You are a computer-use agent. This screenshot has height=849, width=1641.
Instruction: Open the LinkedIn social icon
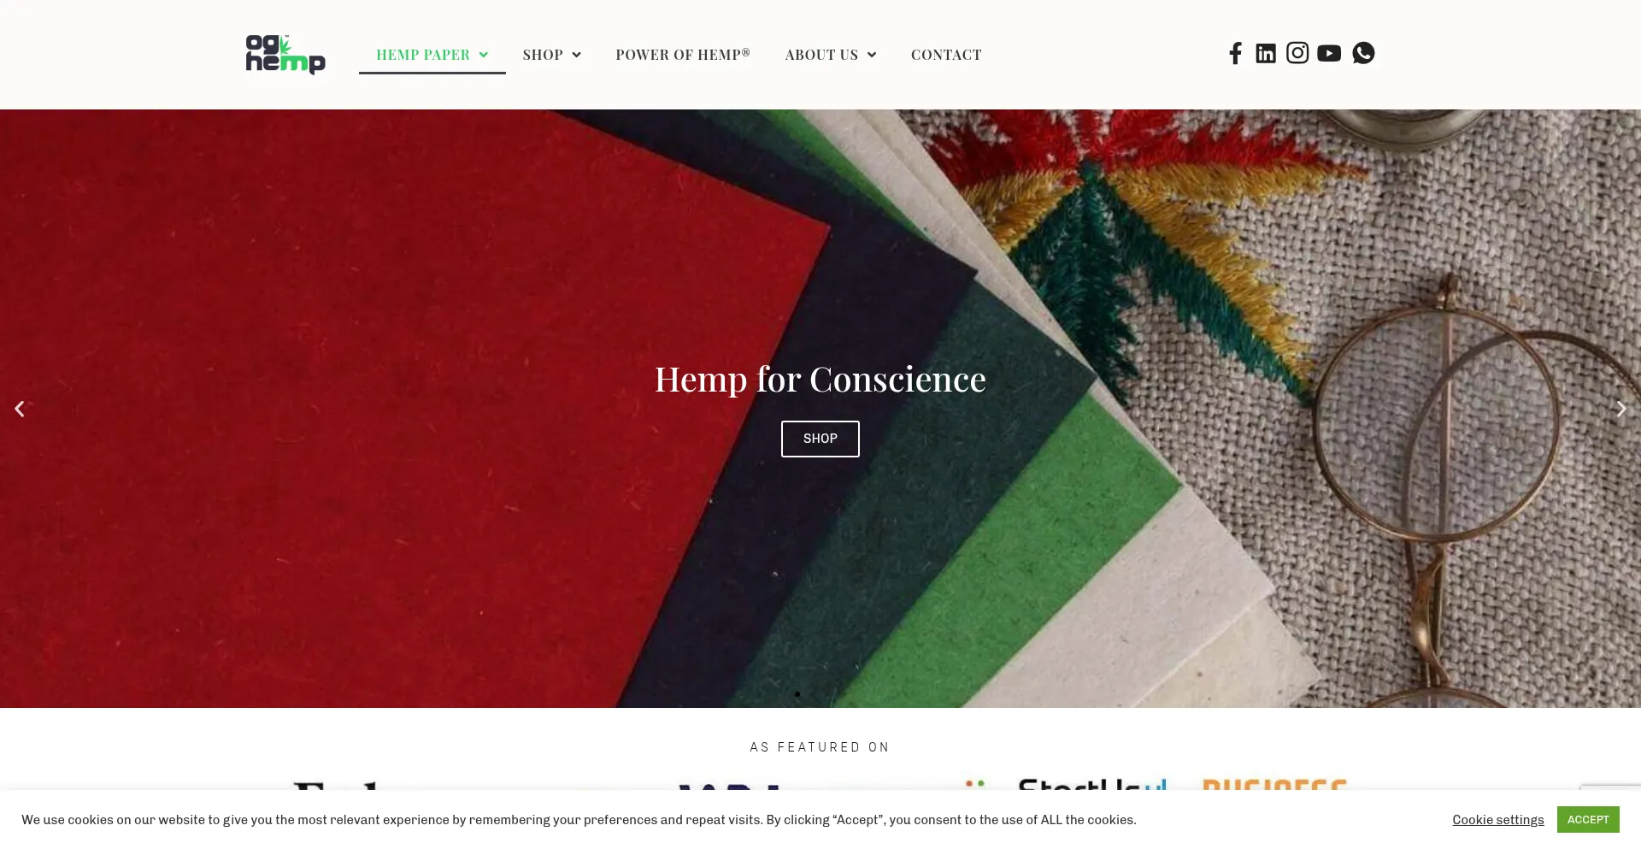point(1266,53)
